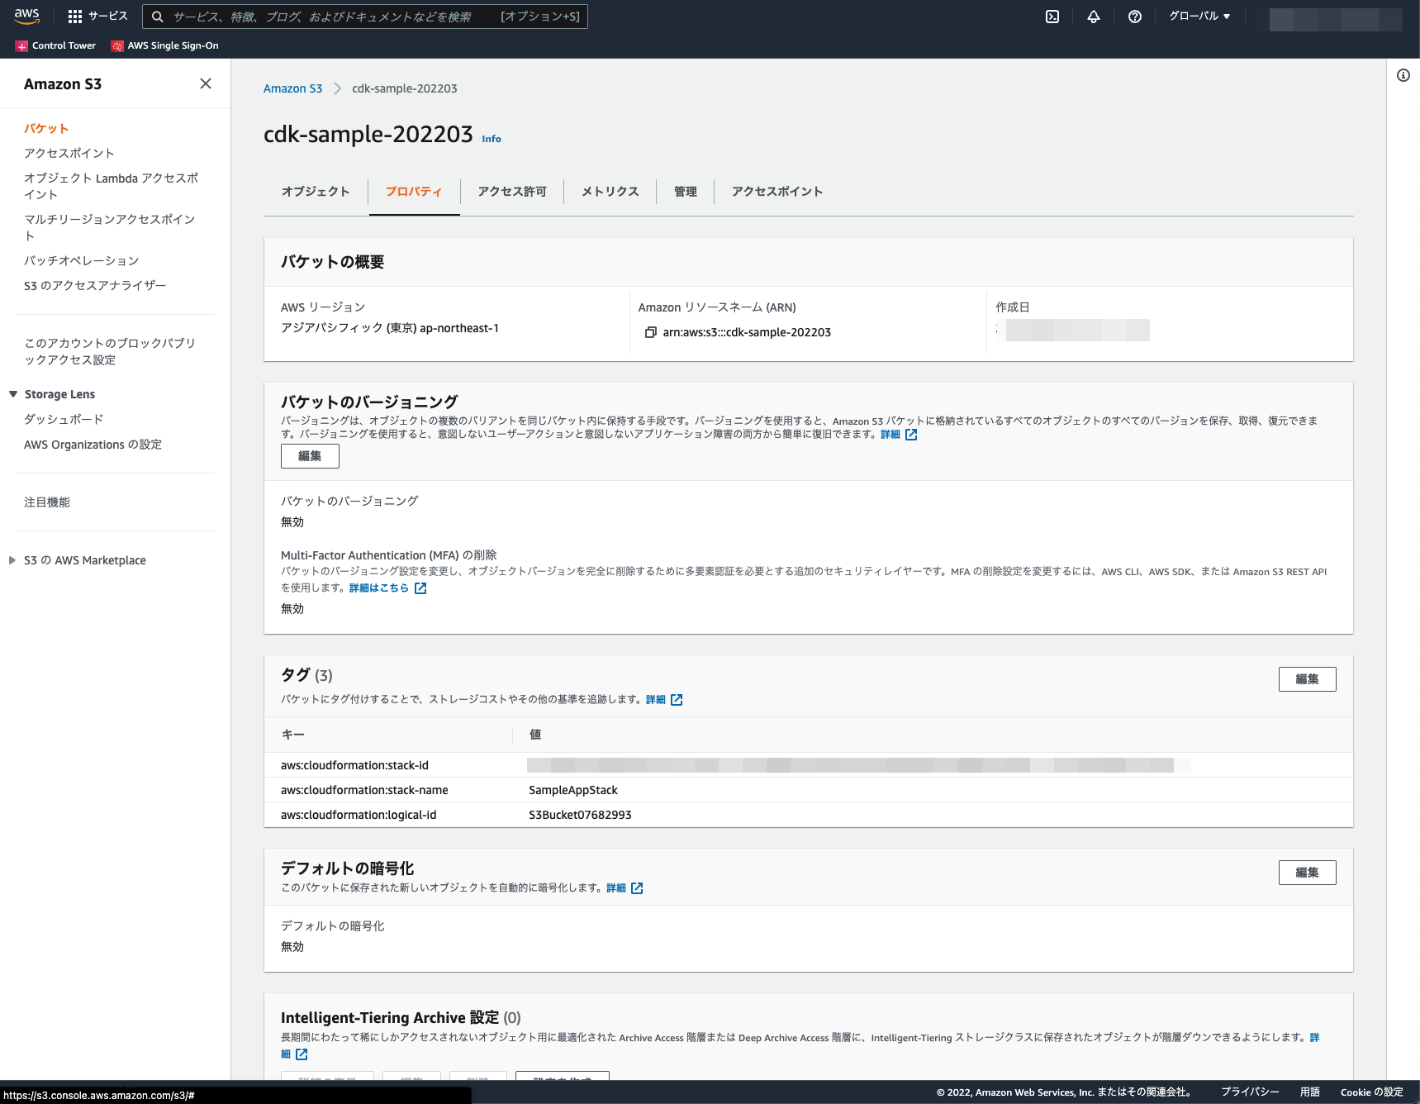
Task: Go to バケット in the sidebar
Action: pos(46,129)
